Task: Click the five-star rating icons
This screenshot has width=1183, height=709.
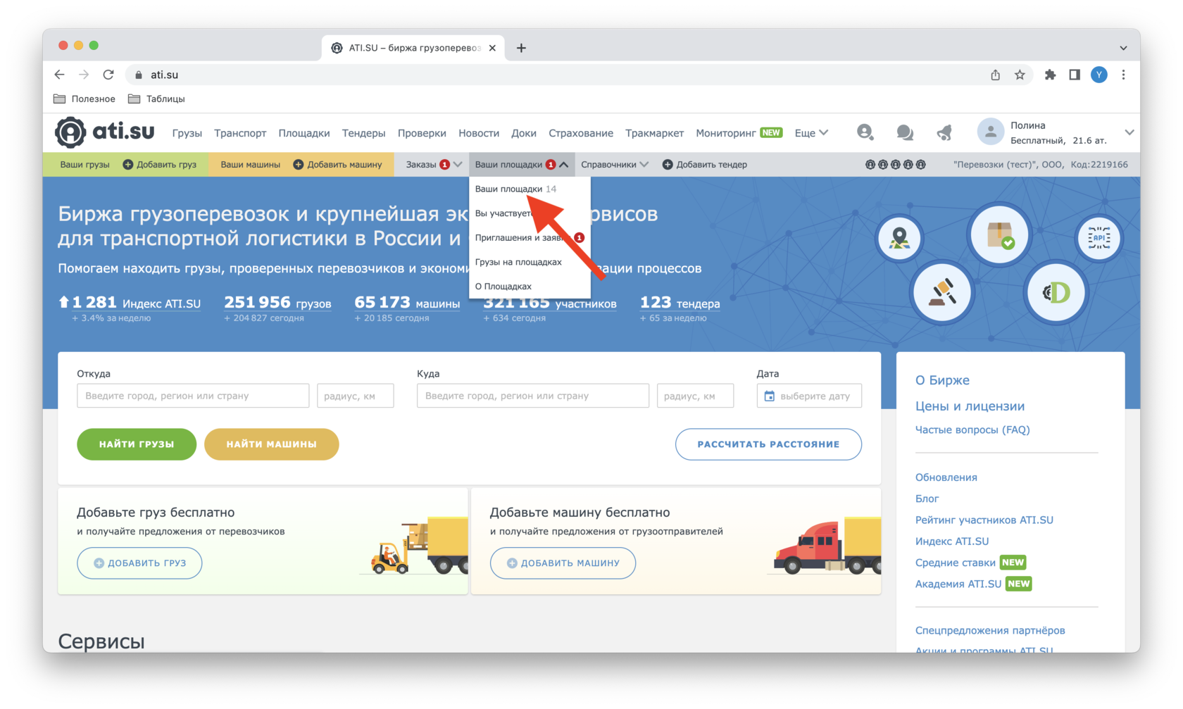Action: (x=895, y=165)
